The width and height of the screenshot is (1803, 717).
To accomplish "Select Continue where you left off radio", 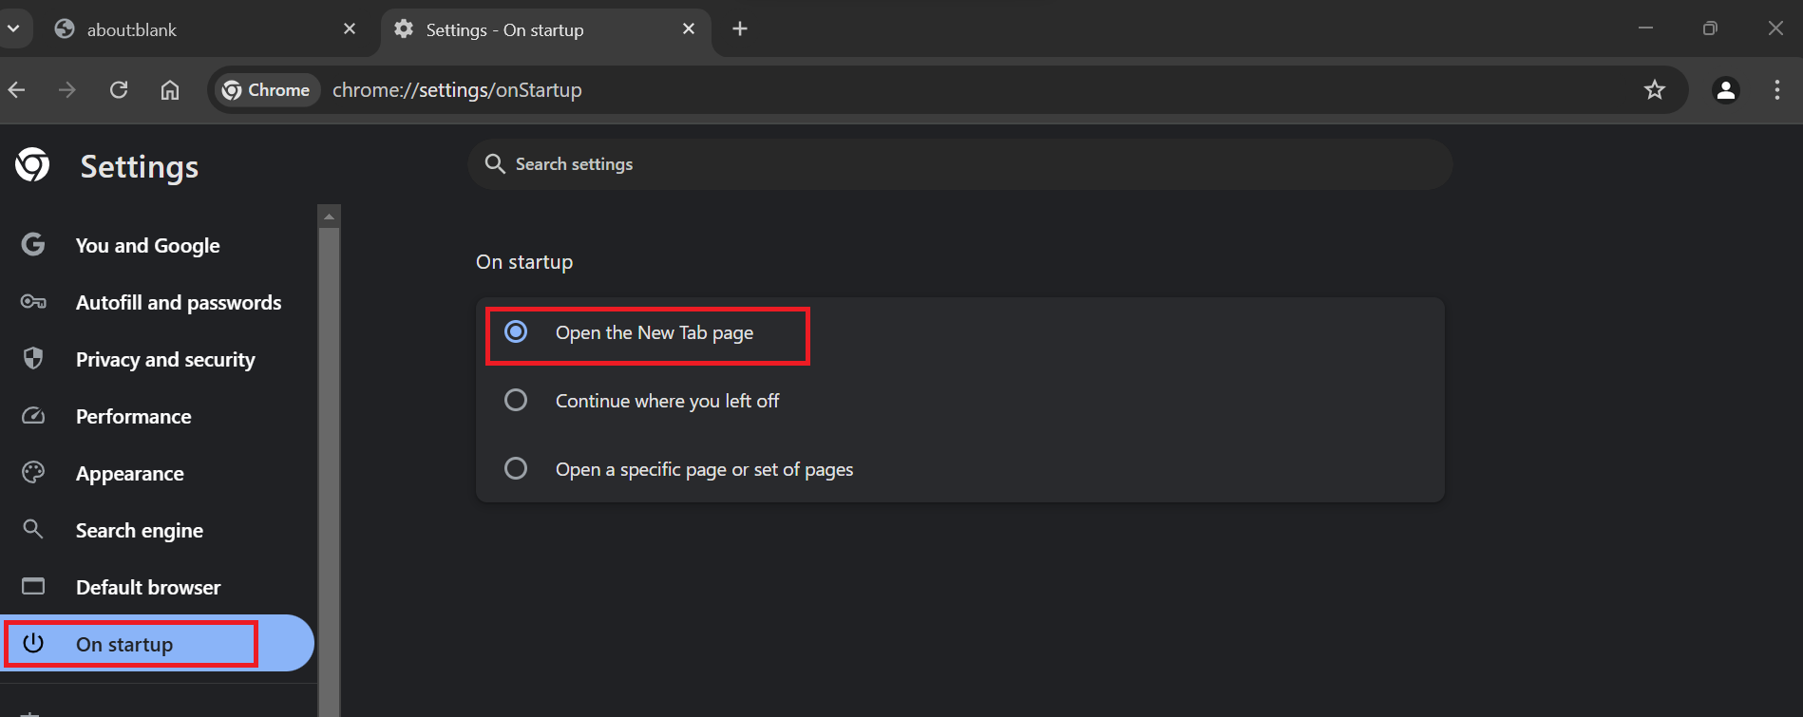I will pos(516,400).
